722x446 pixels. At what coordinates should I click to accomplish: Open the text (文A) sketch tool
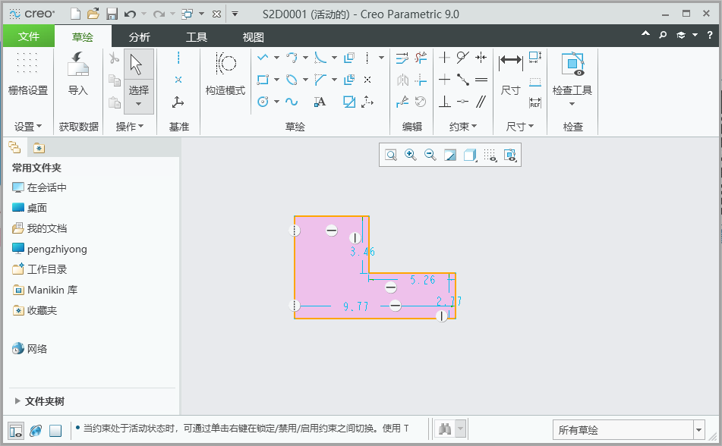(x=320, y=101)
